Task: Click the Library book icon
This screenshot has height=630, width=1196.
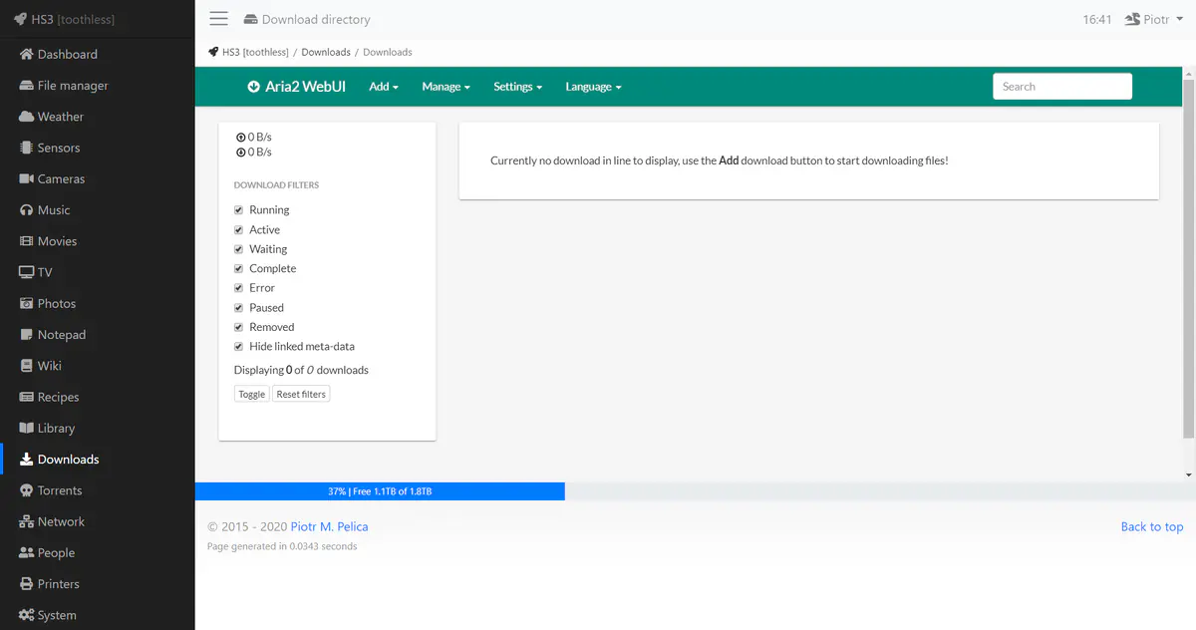Action: [27, 429]
